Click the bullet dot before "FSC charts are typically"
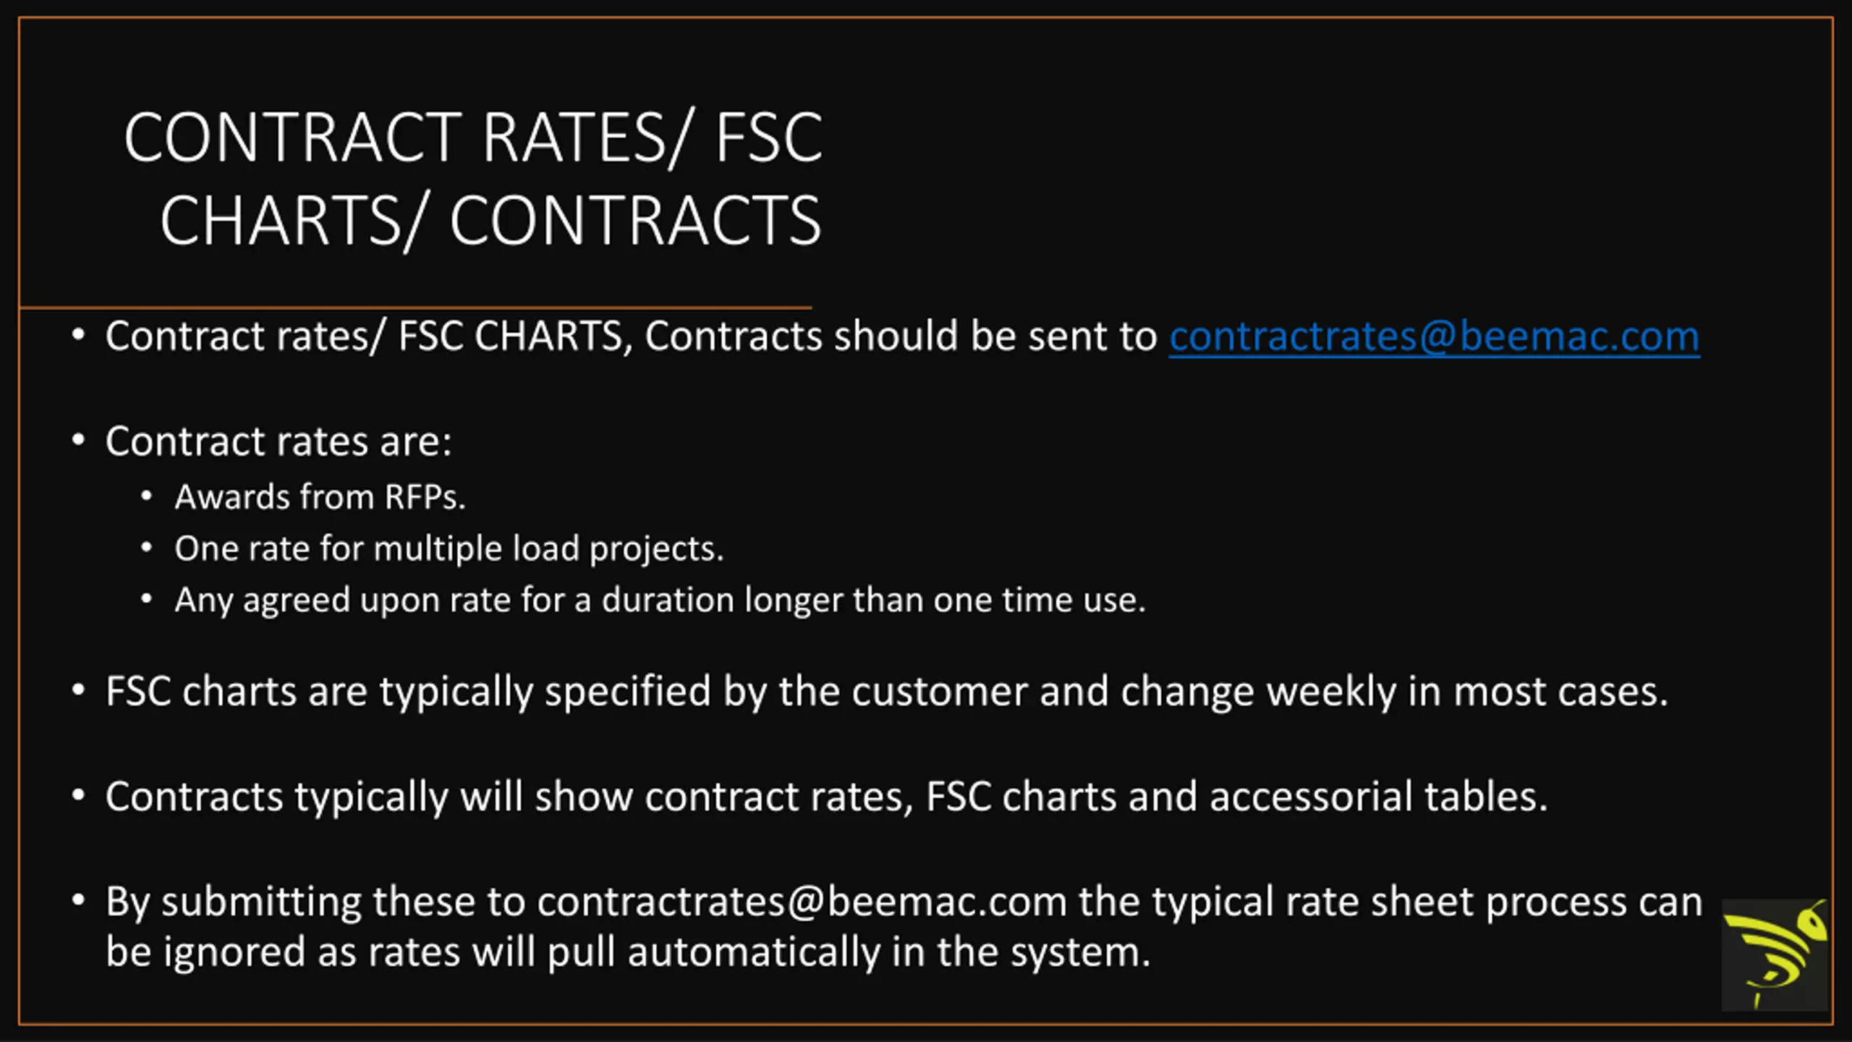 pyautogui.click(x=79, y=690)
